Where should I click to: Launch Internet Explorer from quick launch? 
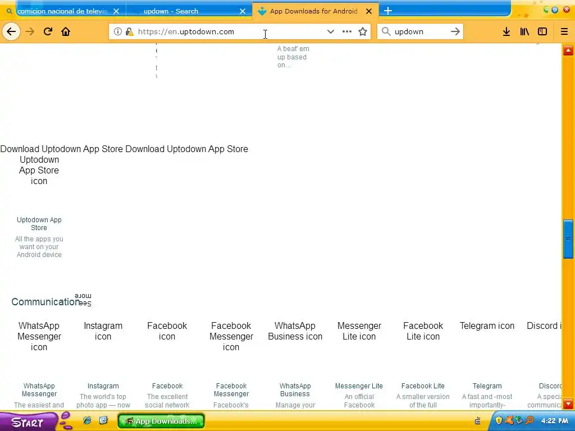[87, 420]
